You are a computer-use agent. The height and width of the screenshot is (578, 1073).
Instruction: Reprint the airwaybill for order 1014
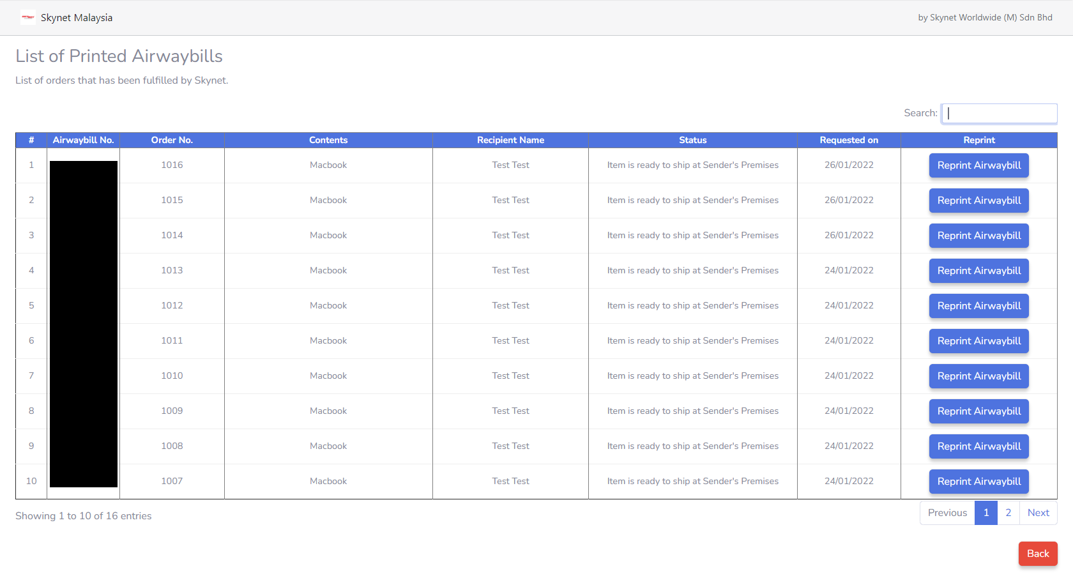coord(978,235)
